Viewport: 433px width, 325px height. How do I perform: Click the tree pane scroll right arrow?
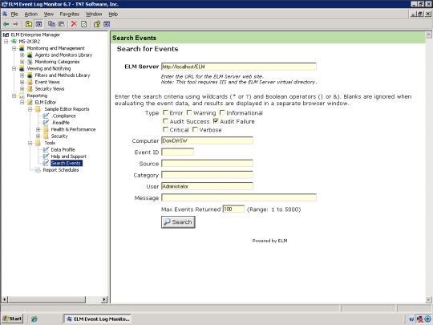tap(104, 299)
